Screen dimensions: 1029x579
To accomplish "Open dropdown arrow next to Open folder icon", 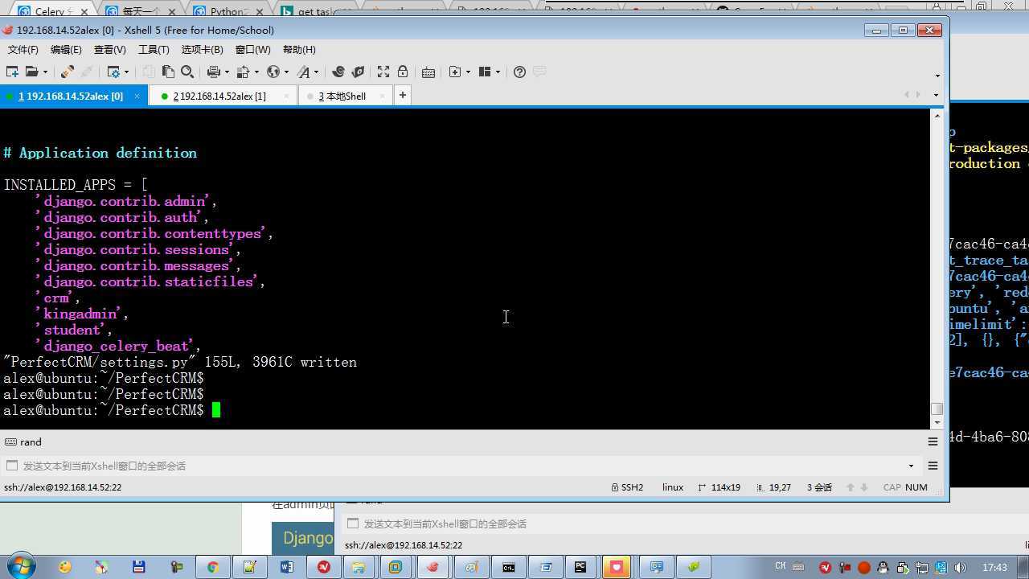I will point(45,72).
